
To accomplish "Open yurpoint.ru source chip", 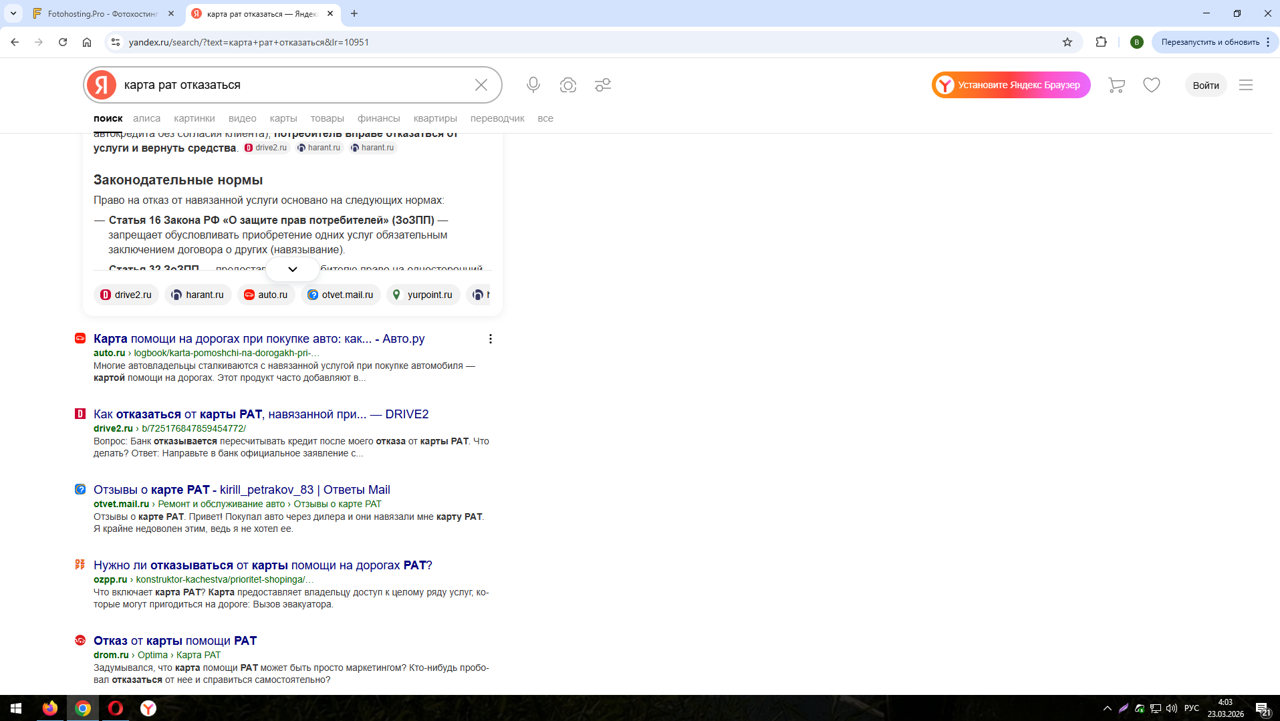I will (423, 295).
